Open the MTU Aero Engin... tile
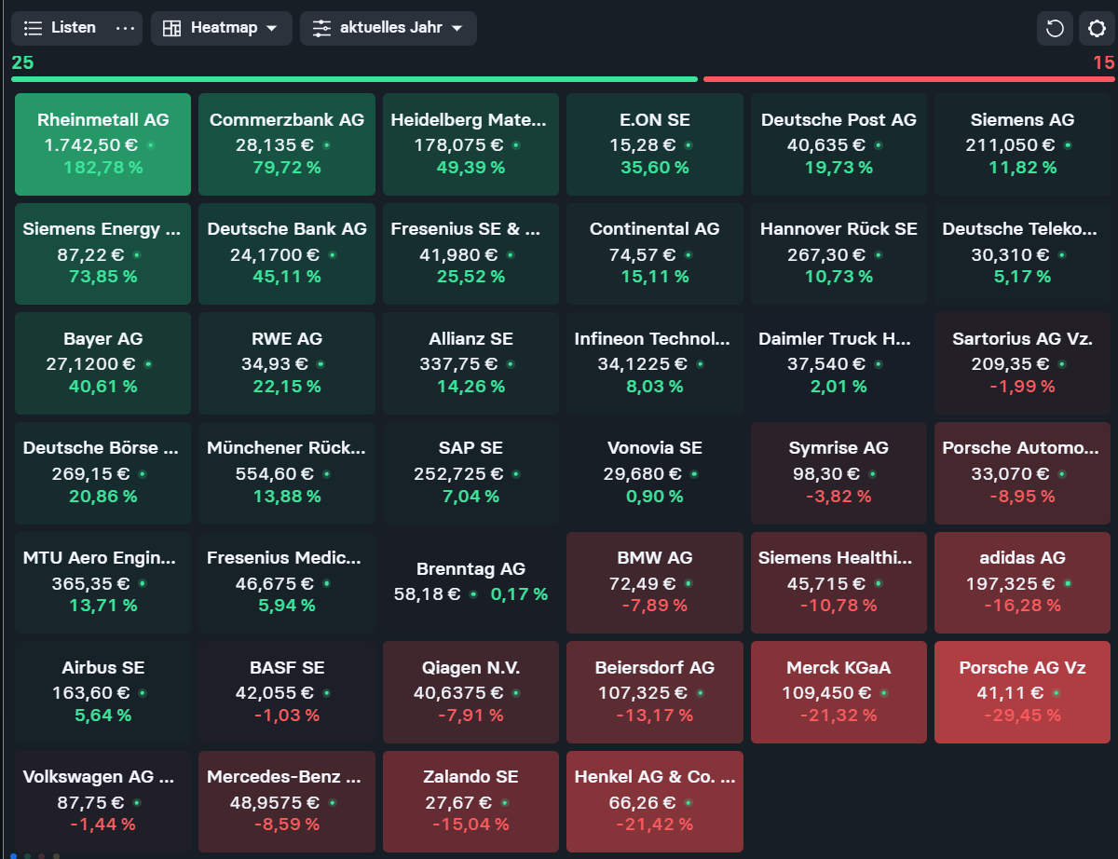Viewport: 1118px width, 859px height. click(103, 582)
